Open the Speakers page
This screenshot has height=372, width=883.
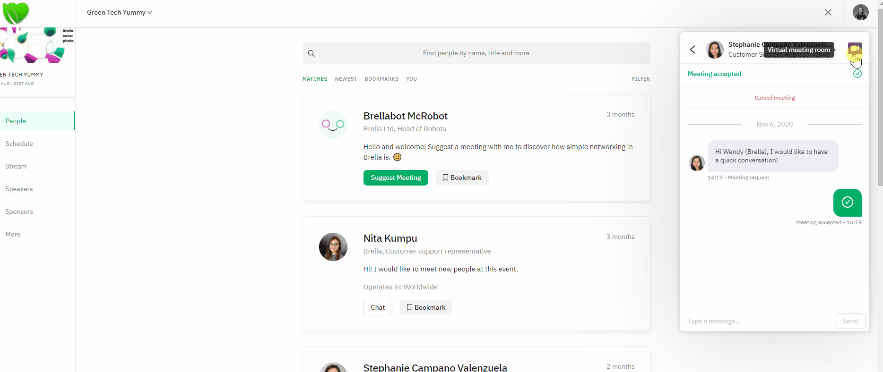(19, 189)
